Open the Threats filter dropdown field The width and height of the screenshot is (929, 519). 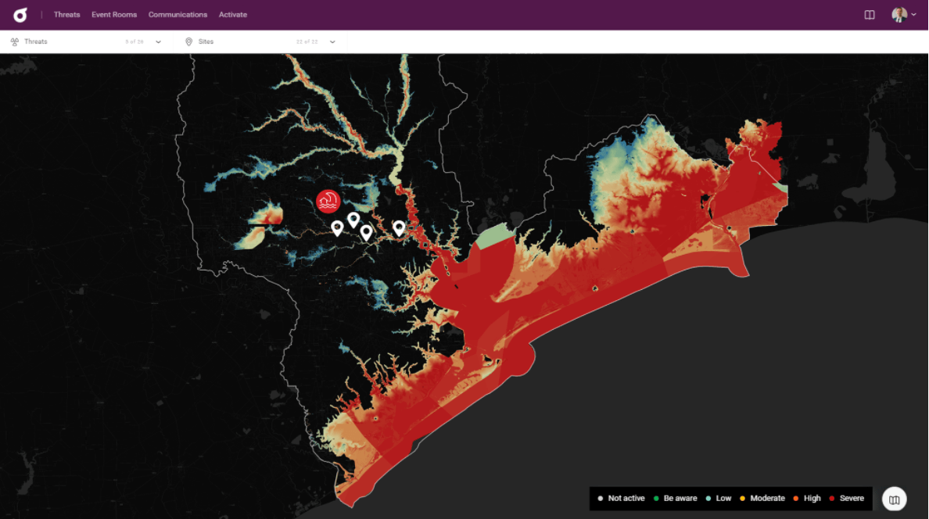tap(86, 41)
